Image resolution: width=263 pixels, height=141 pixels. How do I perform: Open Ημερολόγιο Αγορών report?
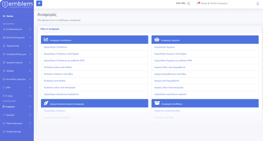click(205, 47)
